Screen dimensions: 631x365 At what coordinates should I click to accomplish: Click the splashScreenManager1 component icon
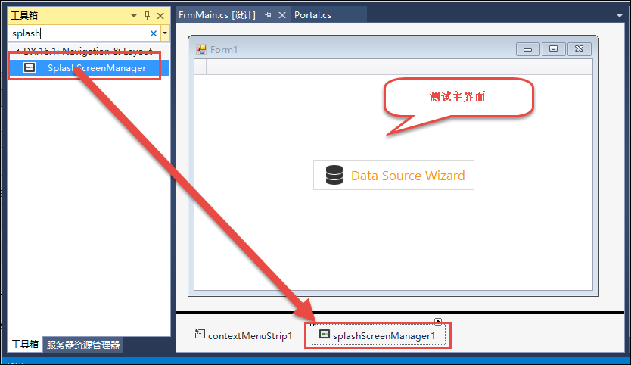(325, 334)
